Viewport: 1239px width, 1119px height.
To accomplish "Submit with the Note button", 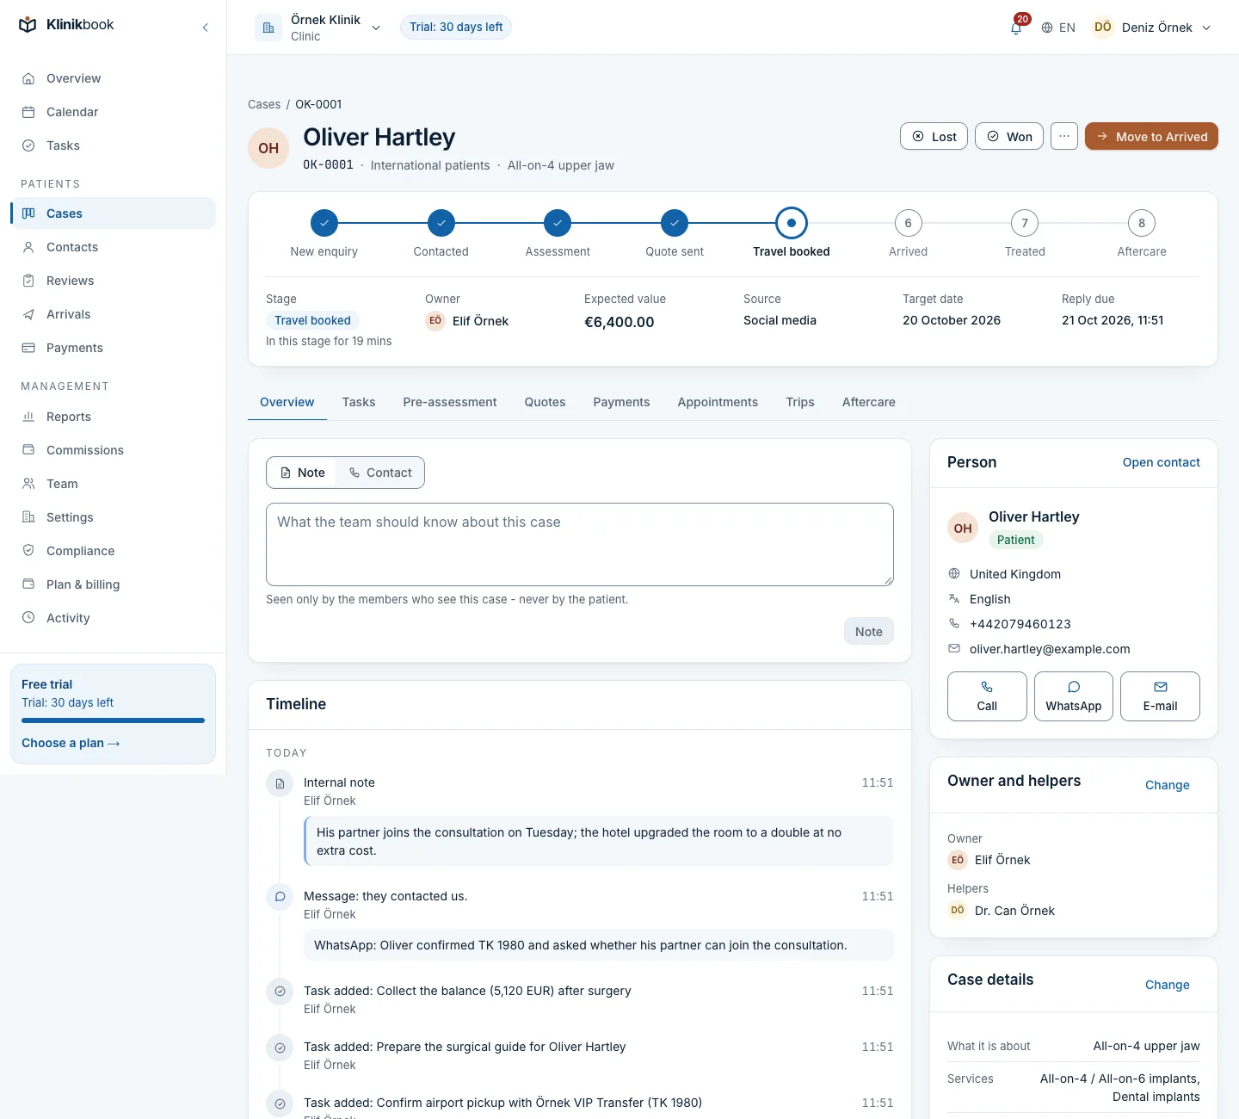I will tap(869, 632).
